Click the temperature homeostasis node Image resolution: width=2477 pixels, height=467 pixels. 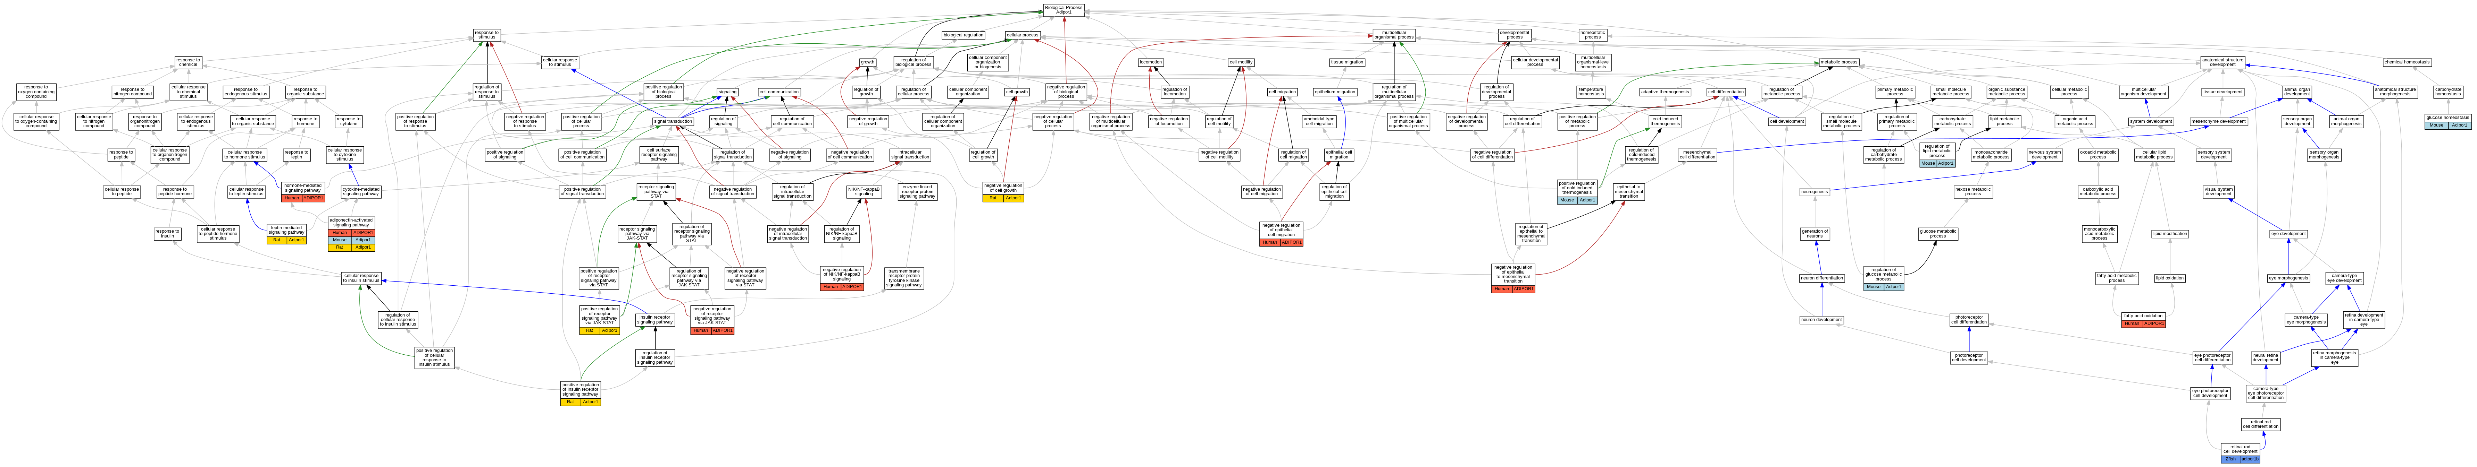click(1591, 92)
